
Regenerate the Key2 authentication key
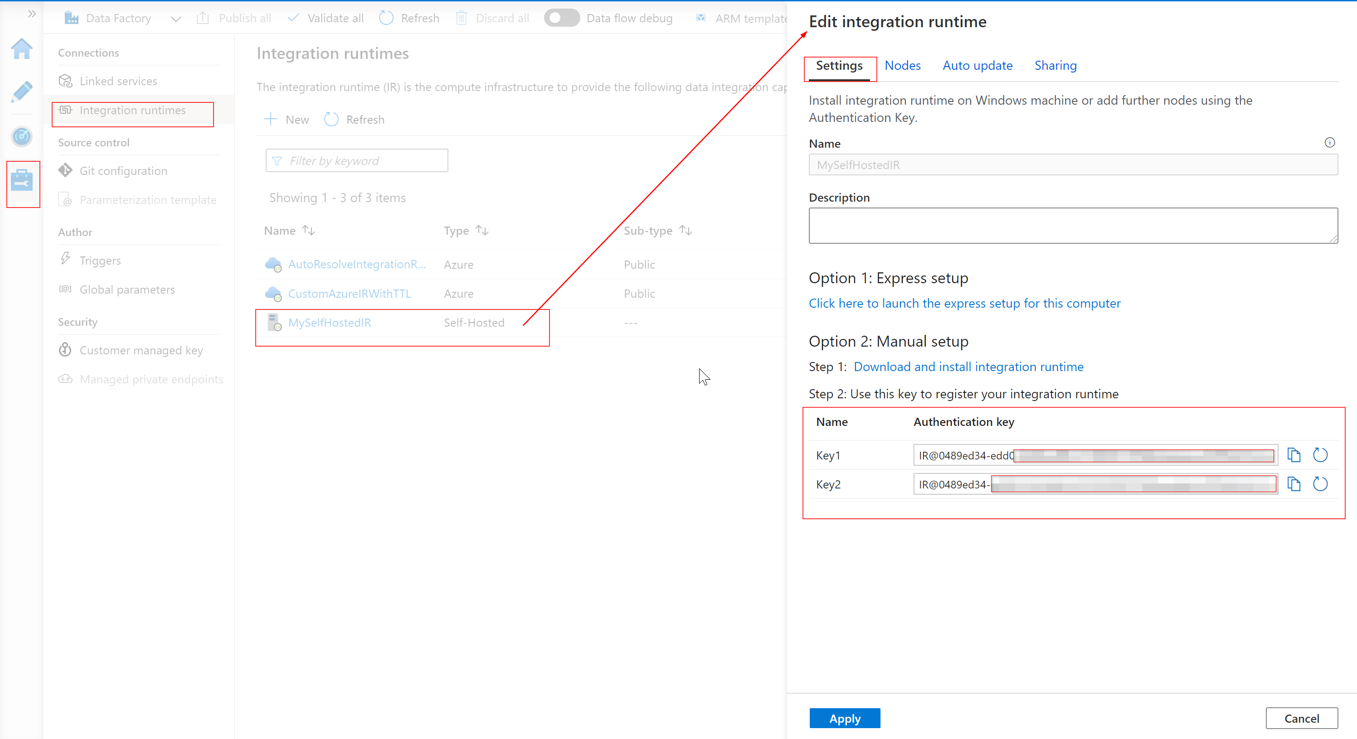[x=1320, y=484]
